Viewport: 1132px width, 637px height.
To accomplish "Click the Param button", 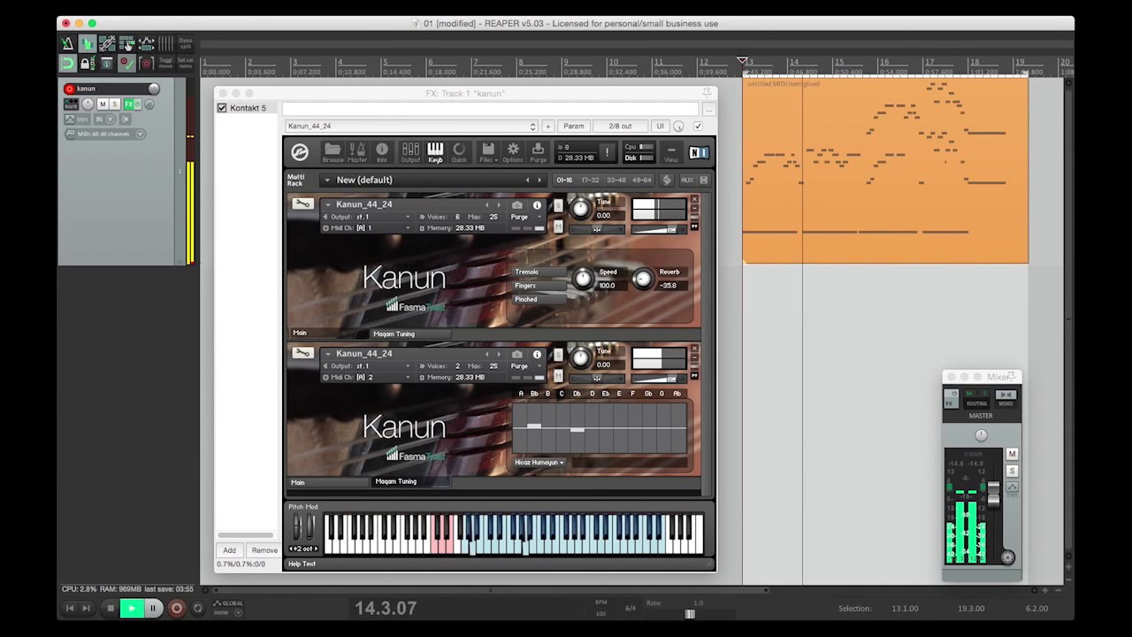I will pos(574,127).
